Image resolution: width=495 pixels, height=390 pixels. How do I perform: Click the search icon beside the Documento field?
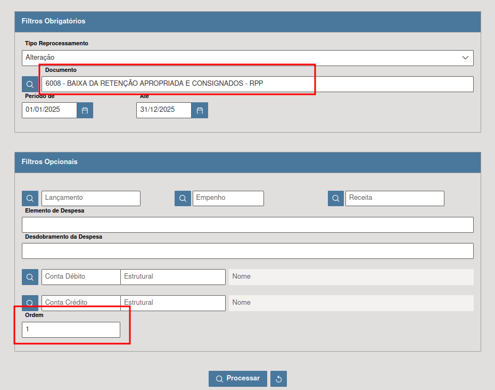pyautogui.click(x=30, y=84)
